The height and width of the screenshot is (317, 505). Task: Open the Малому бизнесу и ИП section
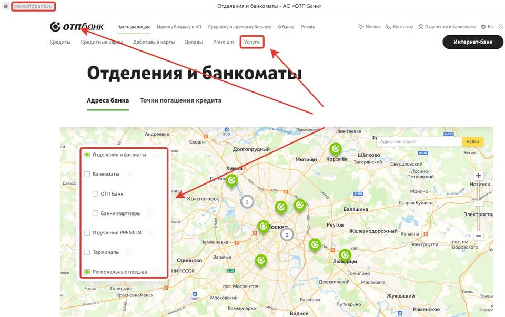coord(179,27)
